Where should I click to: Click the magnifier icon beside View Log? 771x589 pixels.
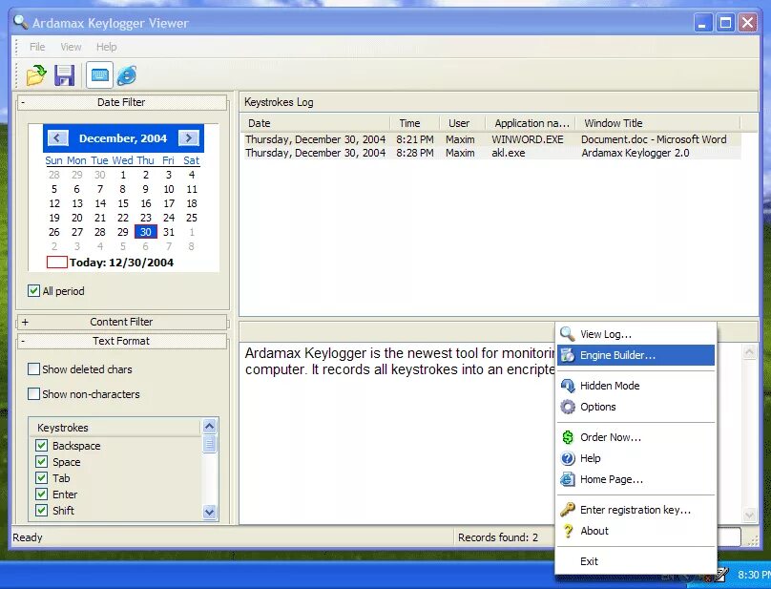coord(568,333)
